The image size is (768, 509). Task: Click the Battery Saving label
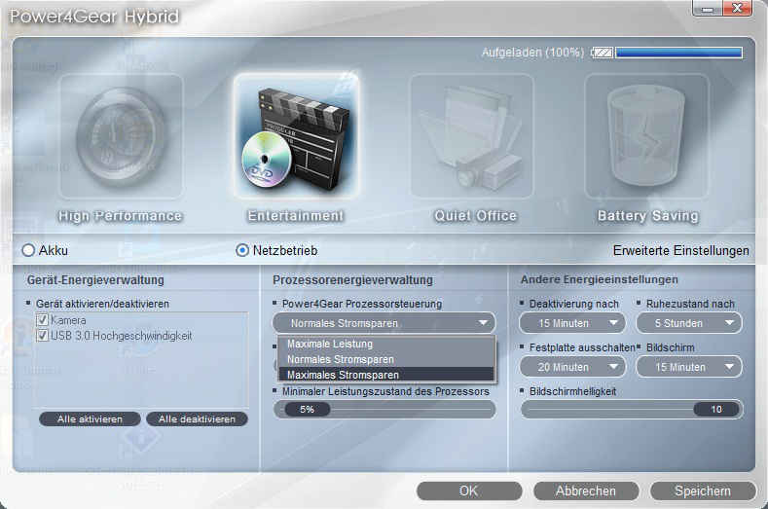click(x=648, y=216)
